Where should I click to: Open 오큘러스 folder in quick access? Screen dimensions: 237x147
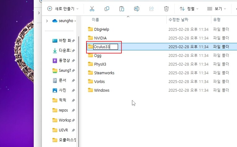pyautogui.click(x=64, y=140)
